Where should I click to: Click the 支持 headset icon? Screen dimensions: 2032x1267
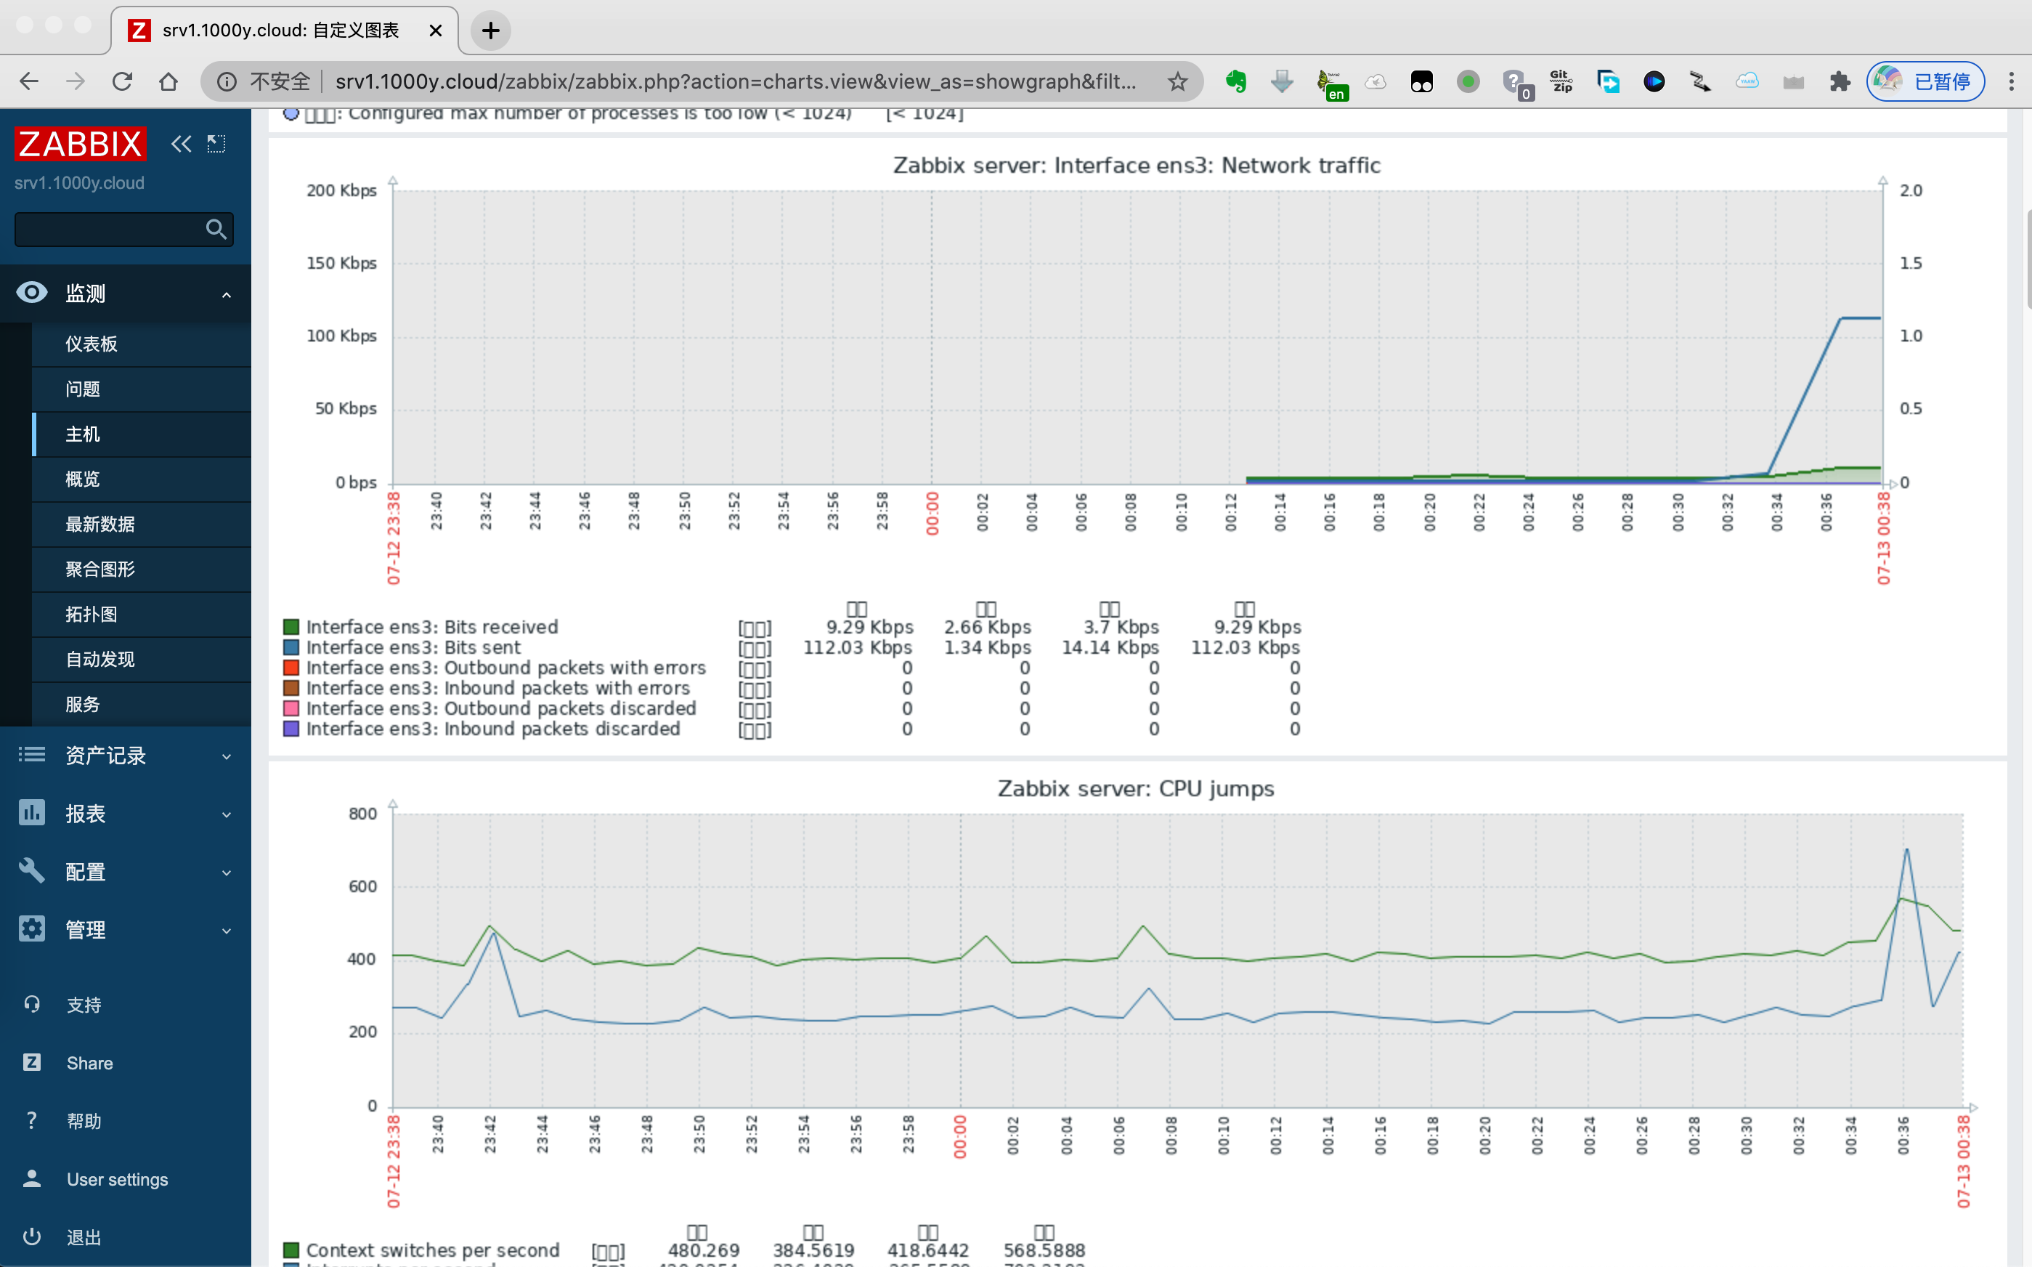[32, 1004]
